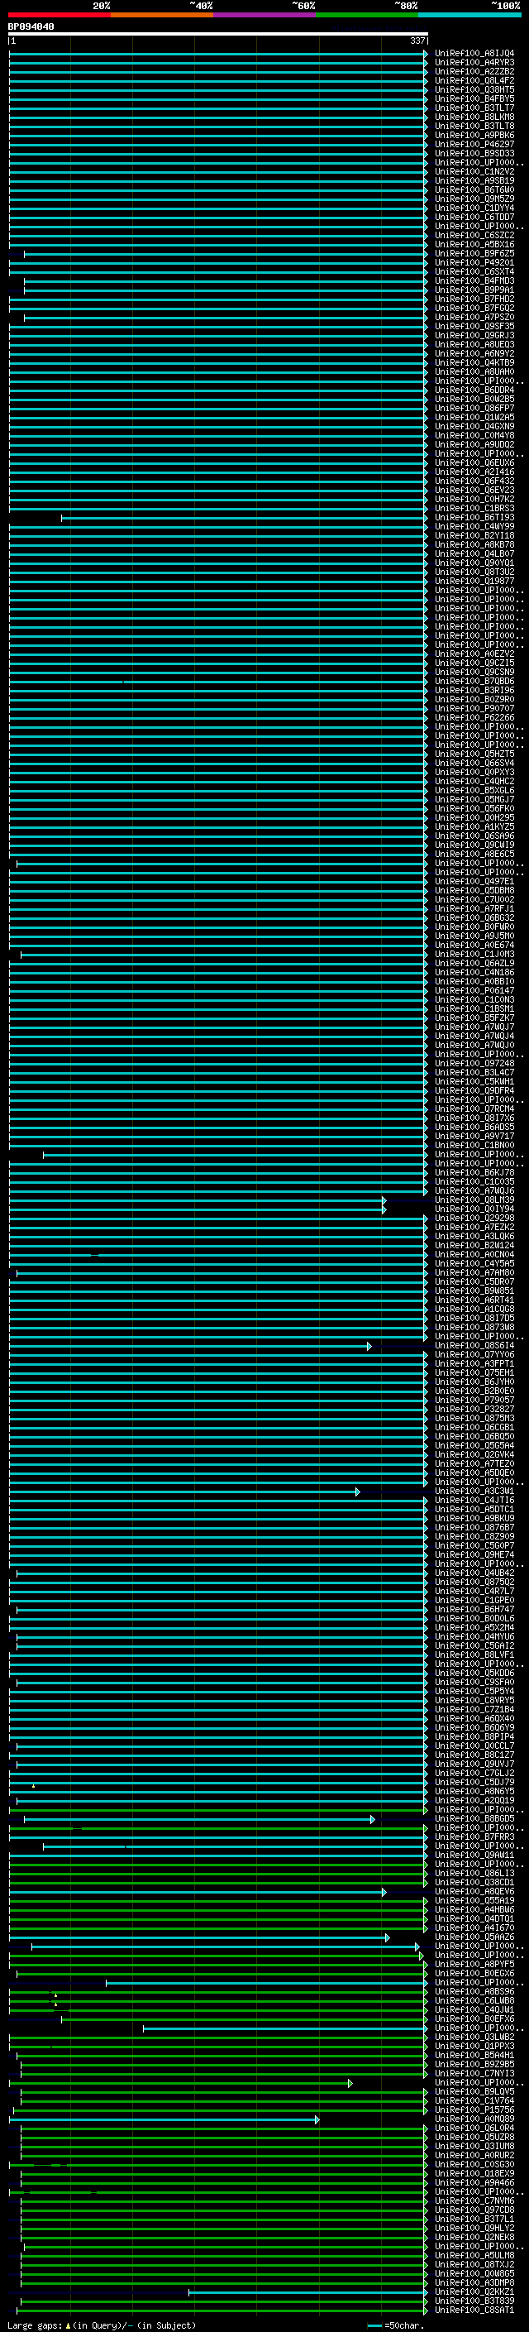Select hit UniRef100_Q9UVJ7
Screen dimensions: 529x2332
[x=474, y=1765]
